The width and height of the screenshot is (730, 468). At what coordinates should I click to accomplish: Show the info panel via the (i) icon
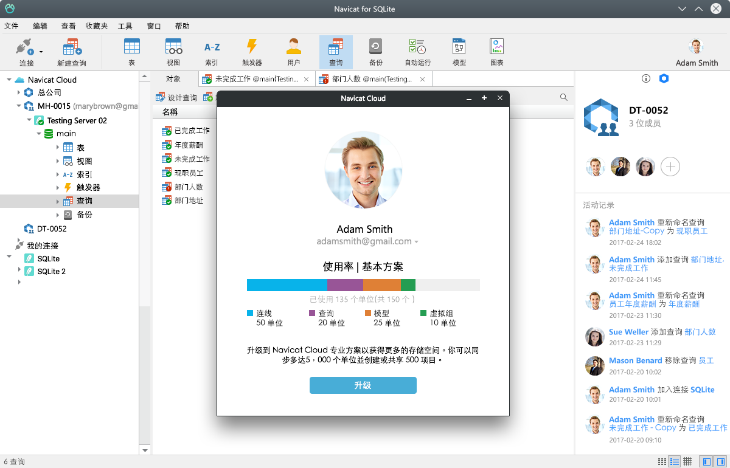(x=646, y=78)
